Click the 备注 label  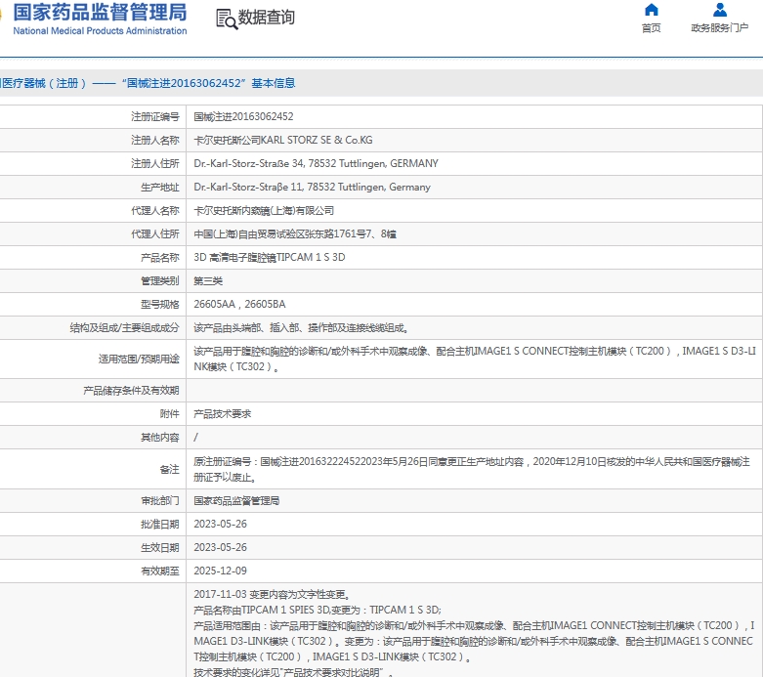coord(169,469)
